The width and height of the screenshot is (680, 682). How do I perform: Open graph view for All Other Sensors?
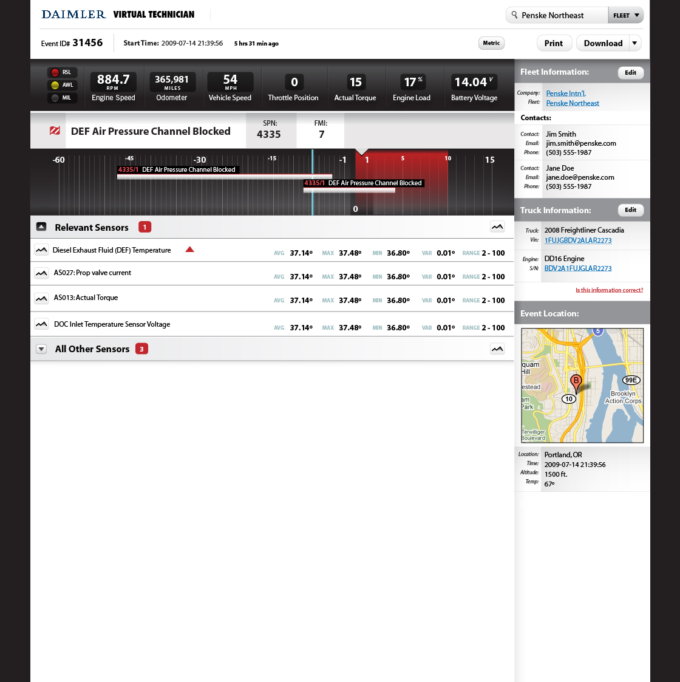(497, 349)
